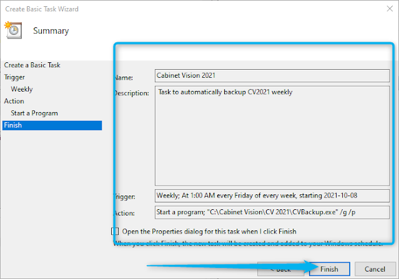The height and width of the screenshot is (279, 399).
Task: Click the 'Action:' field label
Action: (x=124, y=213)
